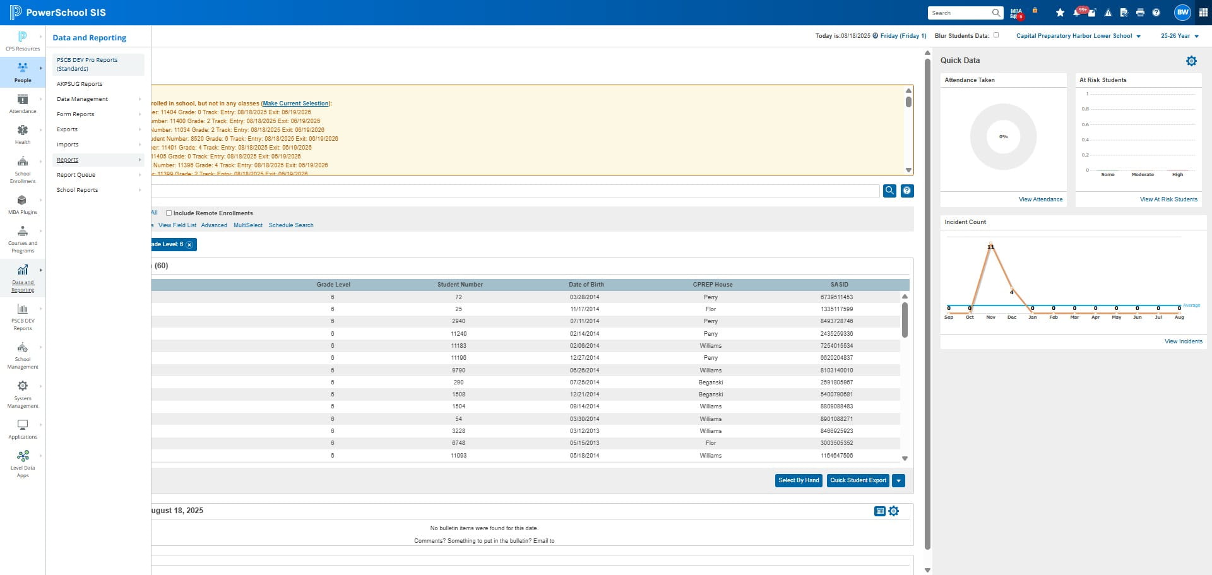Viewport: 1212px width, 575px height.
Task: Open the favorites star icon in header
Action: pos(1060,13)
